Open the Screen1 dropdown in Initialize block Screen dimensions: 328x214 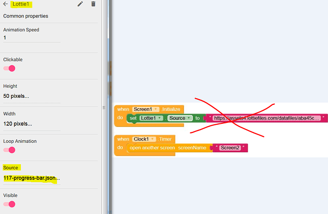(x=145, y=109)
